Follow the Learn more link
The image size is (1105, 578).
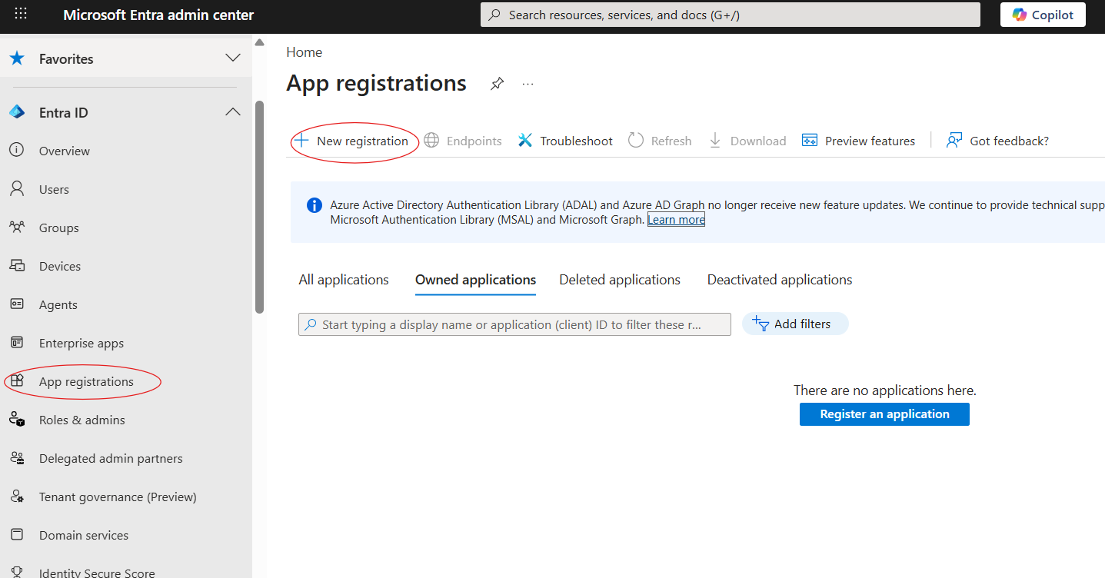(x=676, y=220)
